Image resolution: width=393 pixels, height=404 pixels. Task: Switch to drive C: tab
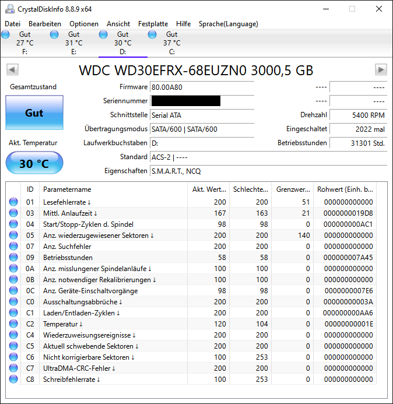[171, 43]
